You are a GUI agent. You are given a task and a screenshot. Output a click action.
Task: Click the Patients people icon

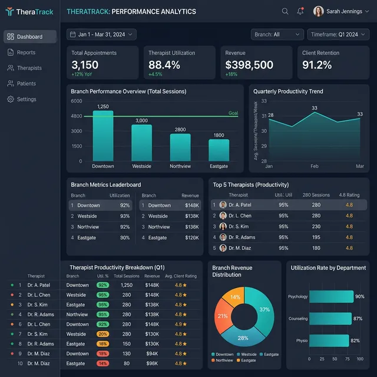[x=11, y=84]
